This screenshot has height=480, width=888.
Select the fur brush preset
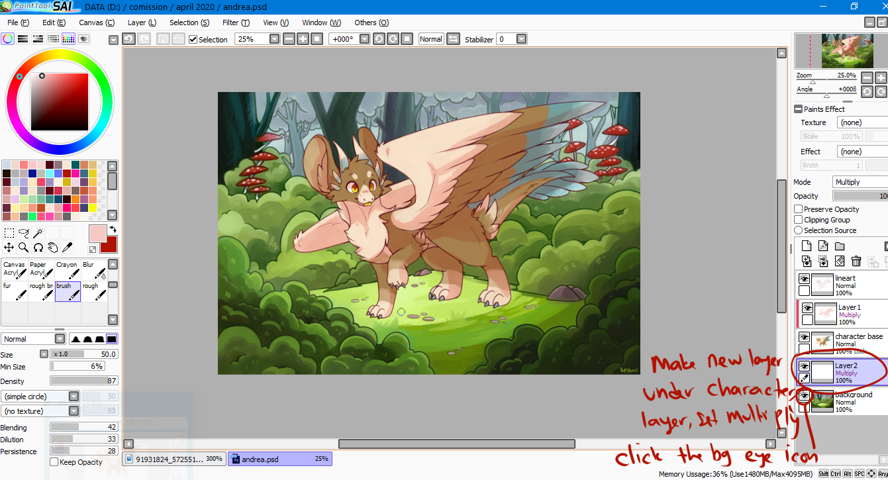[15, 291]
